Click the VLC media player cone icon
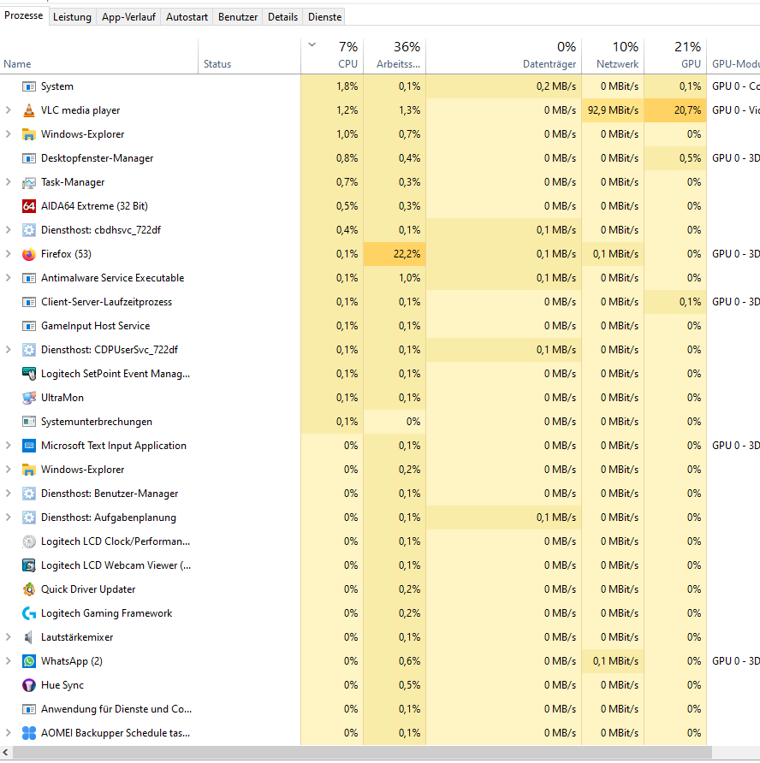Image resolution: width=760 pixels, height=763 pixels. pyautogui.click(x=29, y=110)
